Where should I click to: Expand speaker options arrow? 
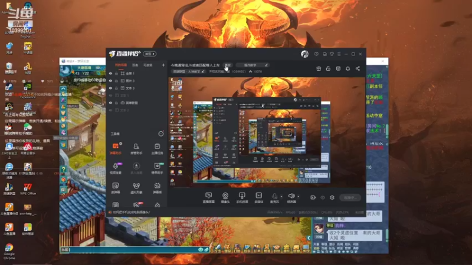(x=299, y=197)
